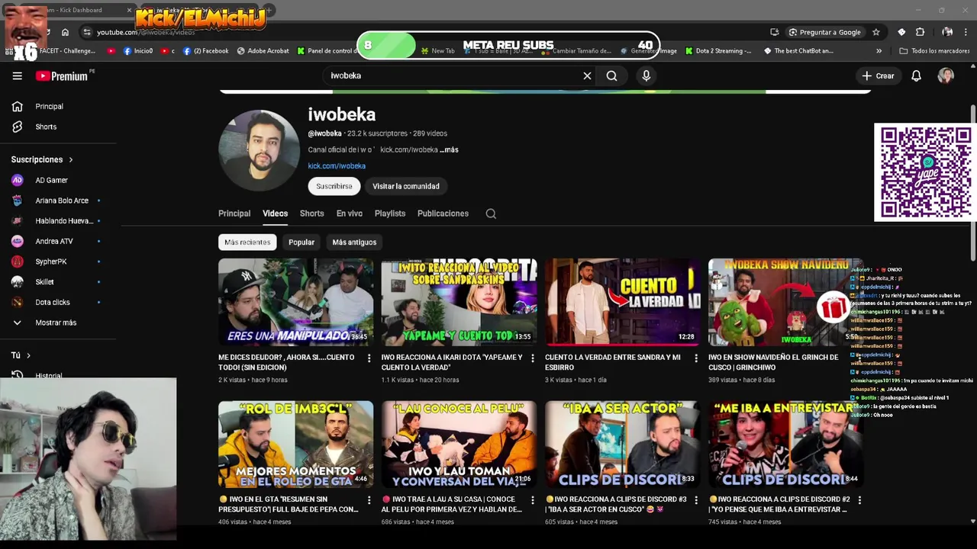This screenshot has width=977, height=549.
Task: Switch to the En vivo tab
Action: pyautogui.click(x=350, y=213)
